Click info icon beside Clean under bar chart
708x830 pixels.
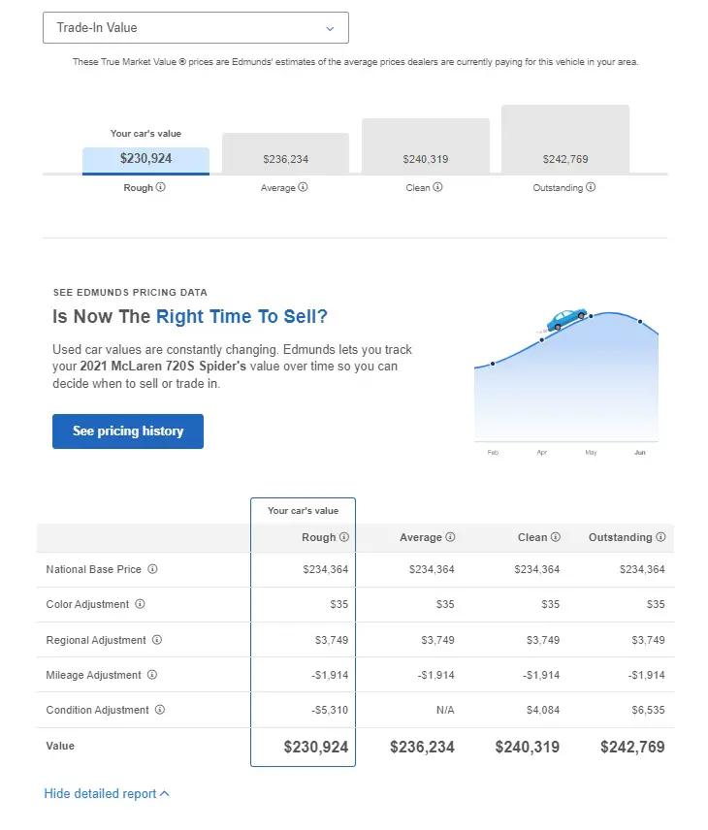coord(437,187)
